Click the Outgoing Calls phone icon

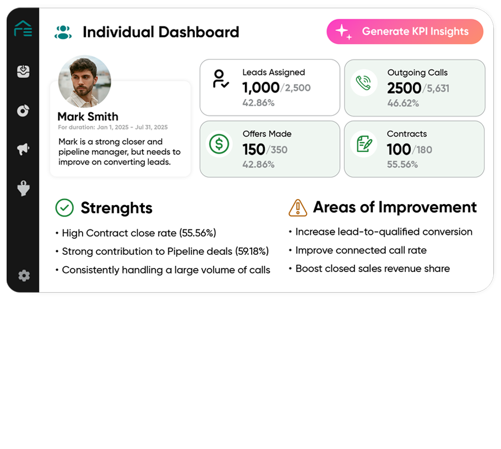[363, 83]
